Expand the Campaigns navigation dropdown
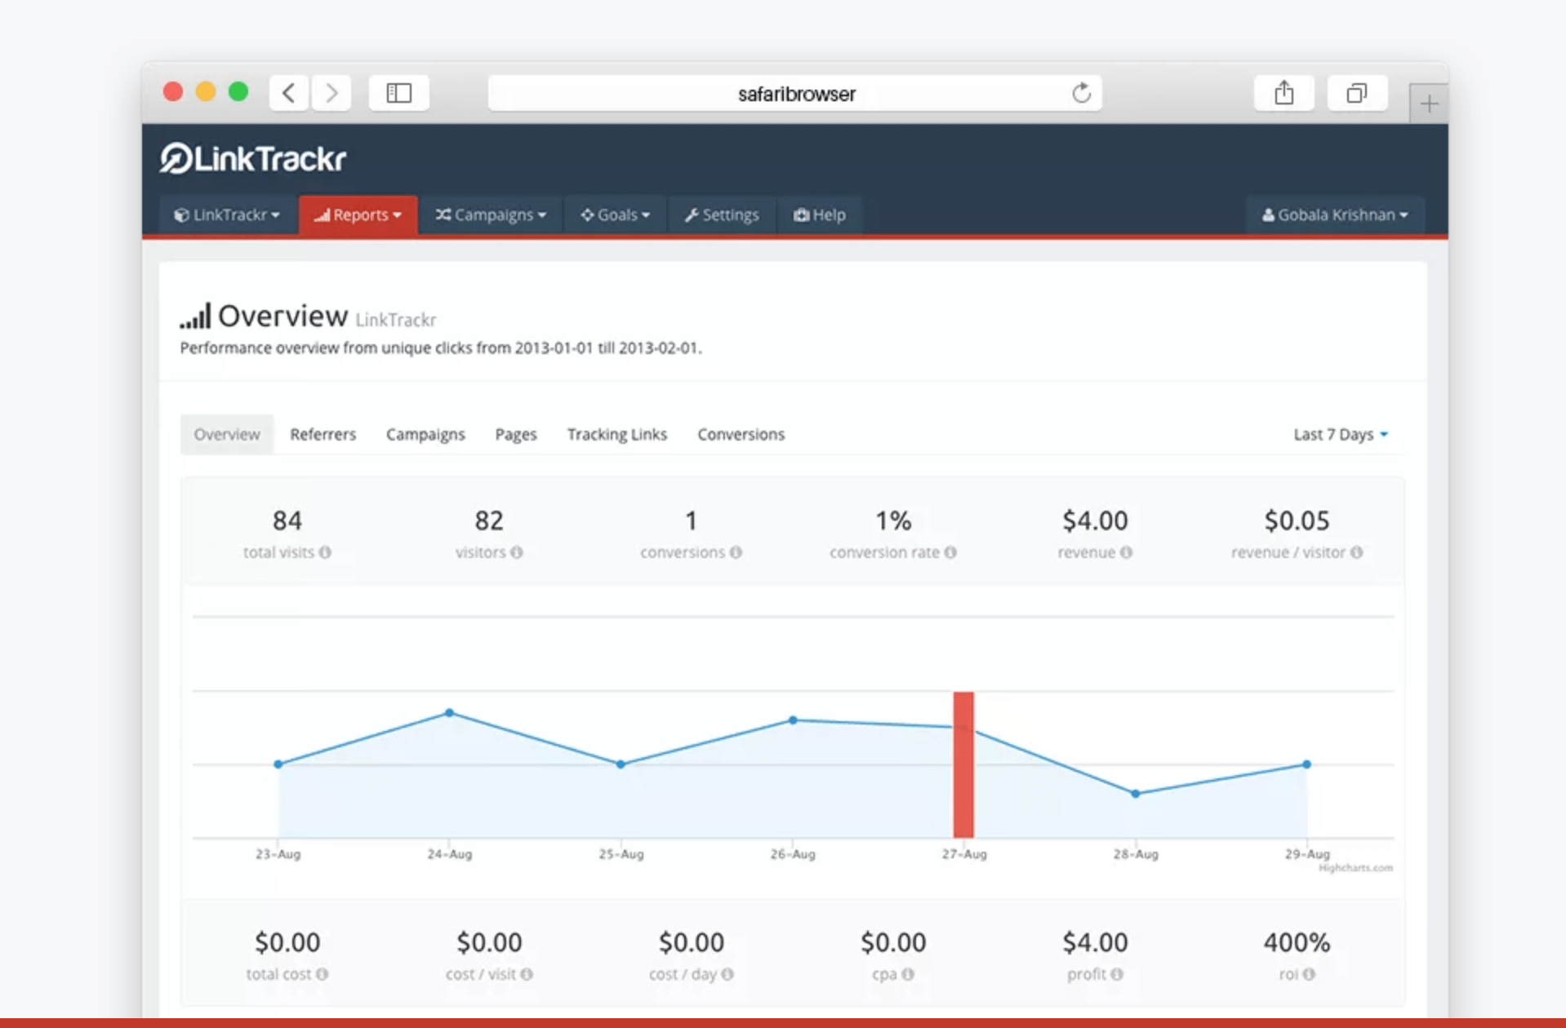 (x=491, y=215)
